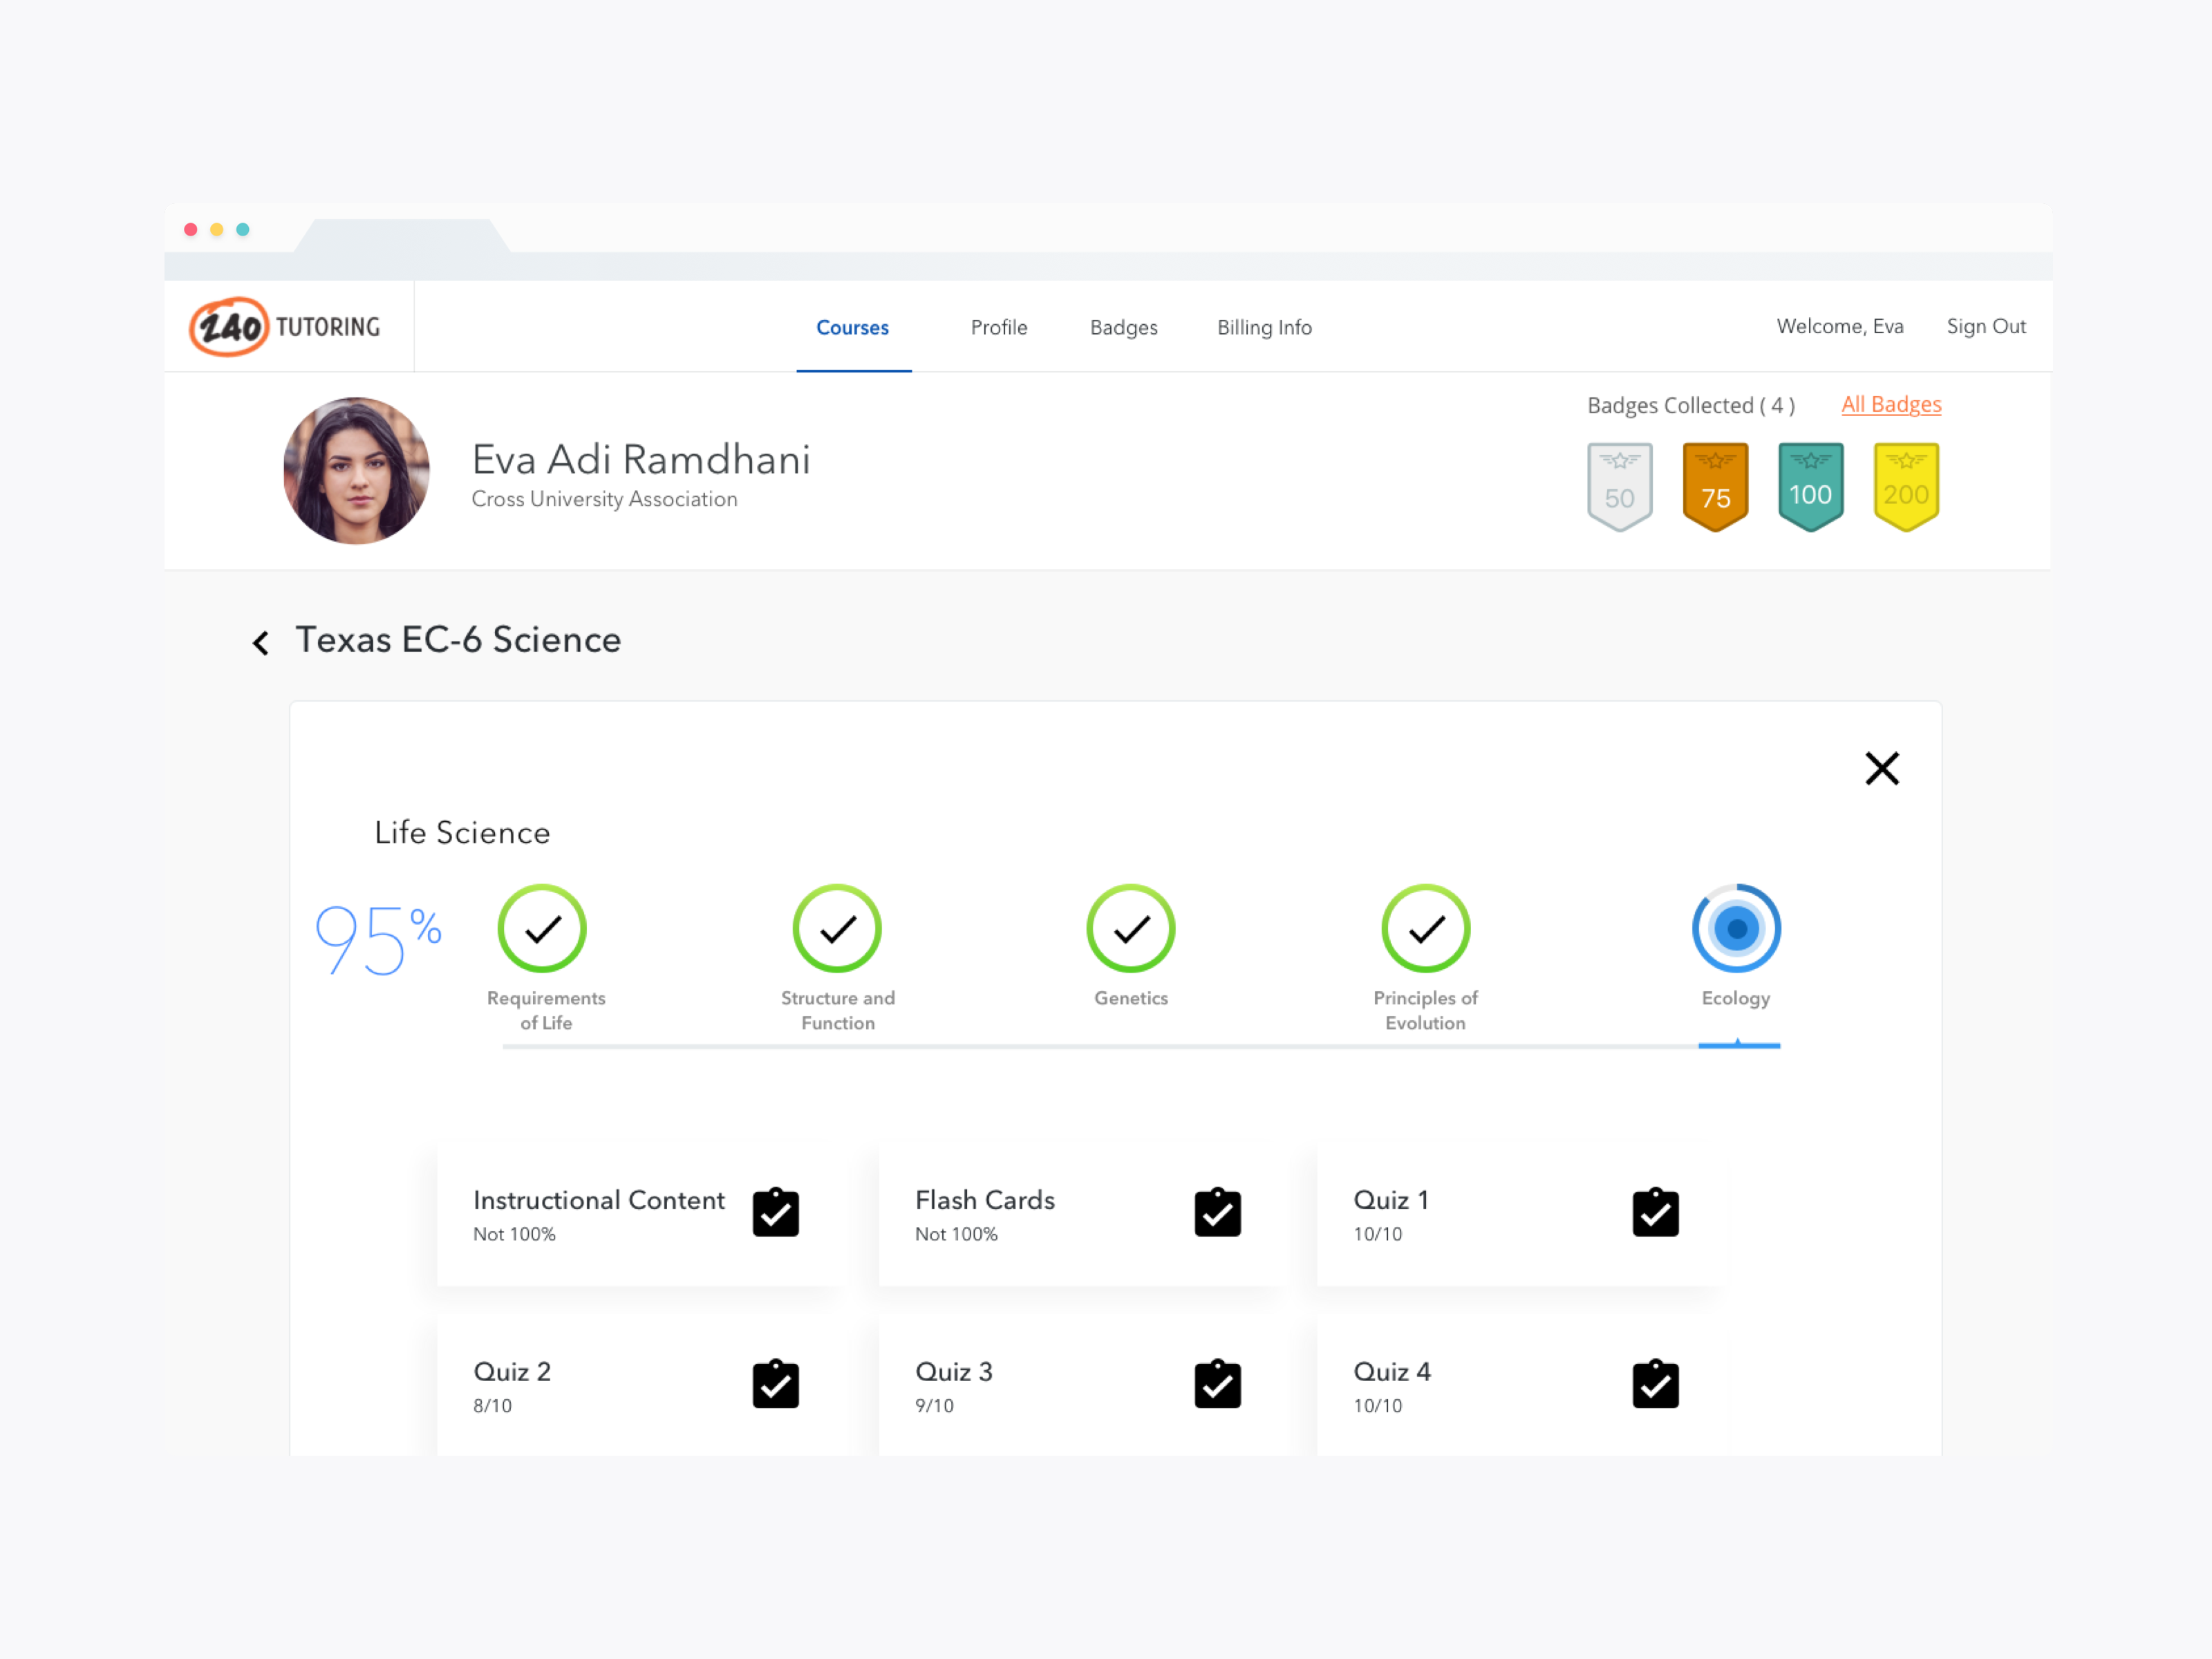2212x1659 pixels.
Task: Open Requirements of Life step
Action: pyautogui.click(x=542, y=929)
